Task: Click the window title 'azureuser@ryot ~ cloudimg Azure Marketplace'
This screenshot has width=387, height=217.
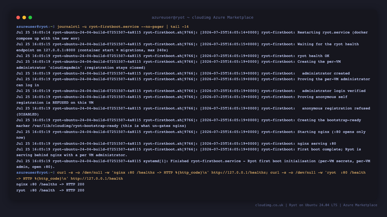Action: click(203, 17)
